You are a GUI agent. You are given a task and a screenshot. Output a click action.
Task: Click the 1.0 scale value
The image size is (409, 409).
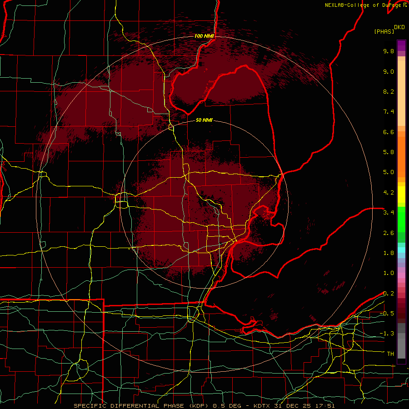[389, 273]
